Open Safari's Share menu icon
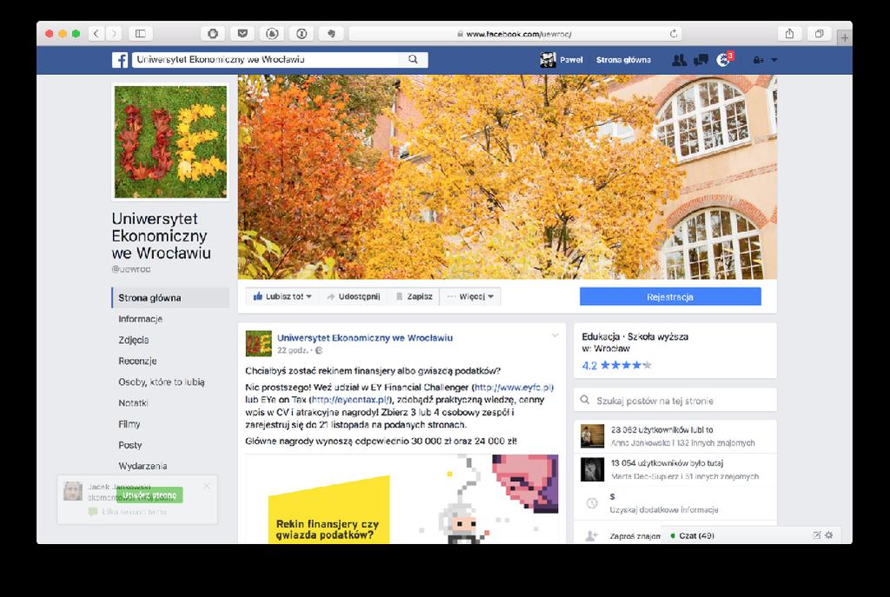The height and width of the screenshot is (597, 890). click(789, 34)
